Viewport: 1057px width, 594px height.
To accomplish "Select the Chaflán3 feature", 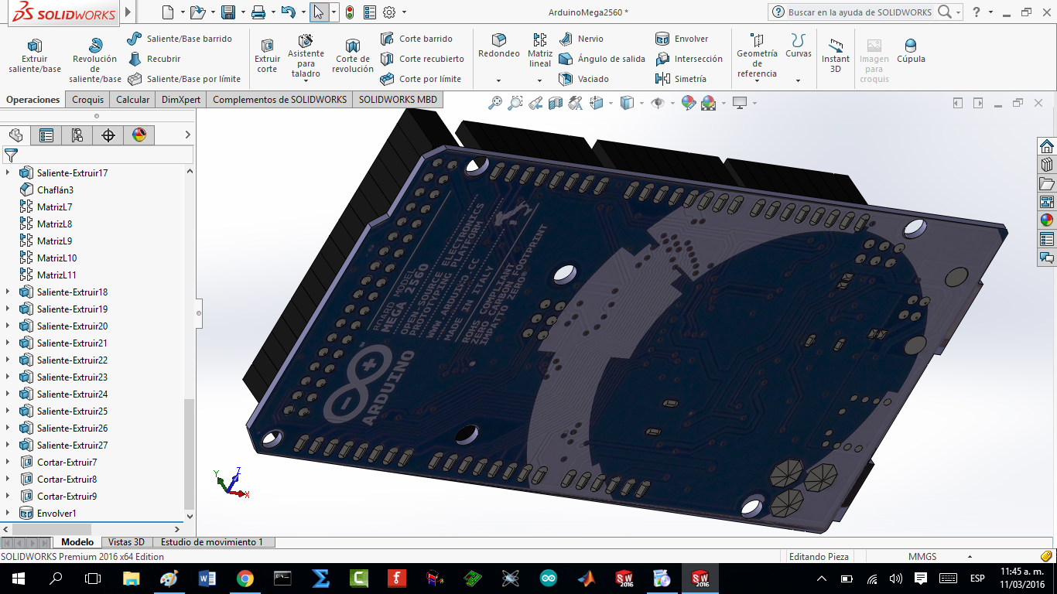I will (x=46, y=190).
